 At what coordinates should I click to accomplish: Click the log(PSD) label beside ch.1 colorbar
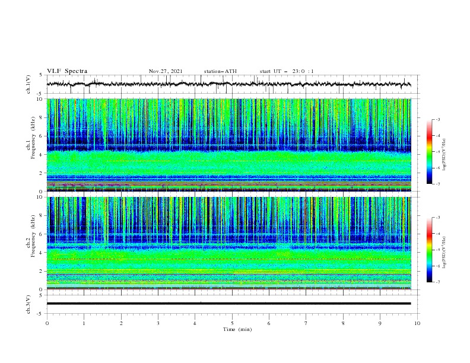pos(444,155)
